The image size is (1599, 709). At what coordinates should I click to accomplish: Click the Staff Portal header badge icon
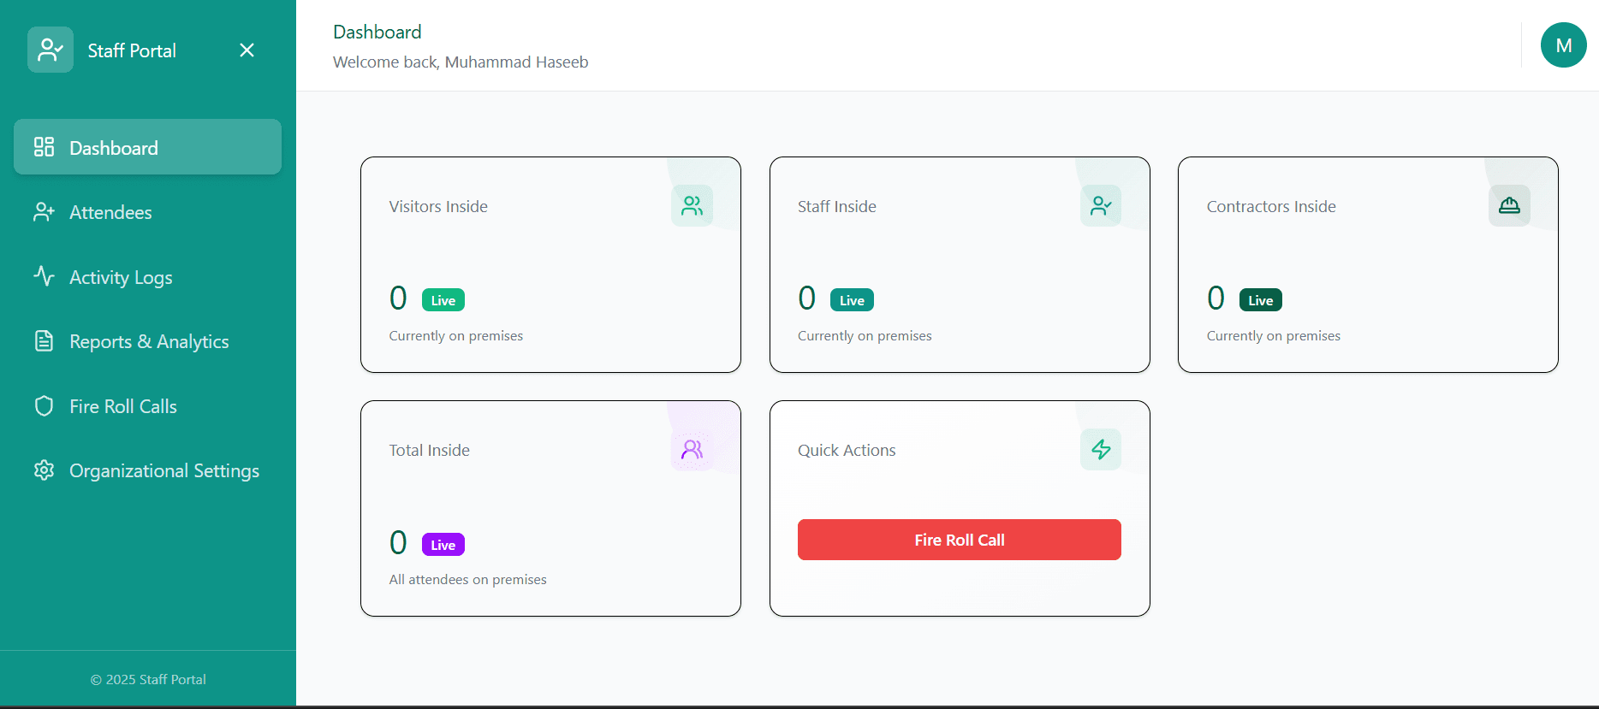pos(50,50)
